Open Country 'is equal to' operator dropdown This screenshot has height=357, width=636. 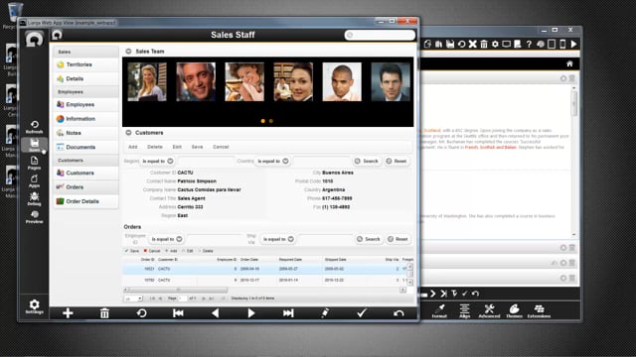pos(273,161)
